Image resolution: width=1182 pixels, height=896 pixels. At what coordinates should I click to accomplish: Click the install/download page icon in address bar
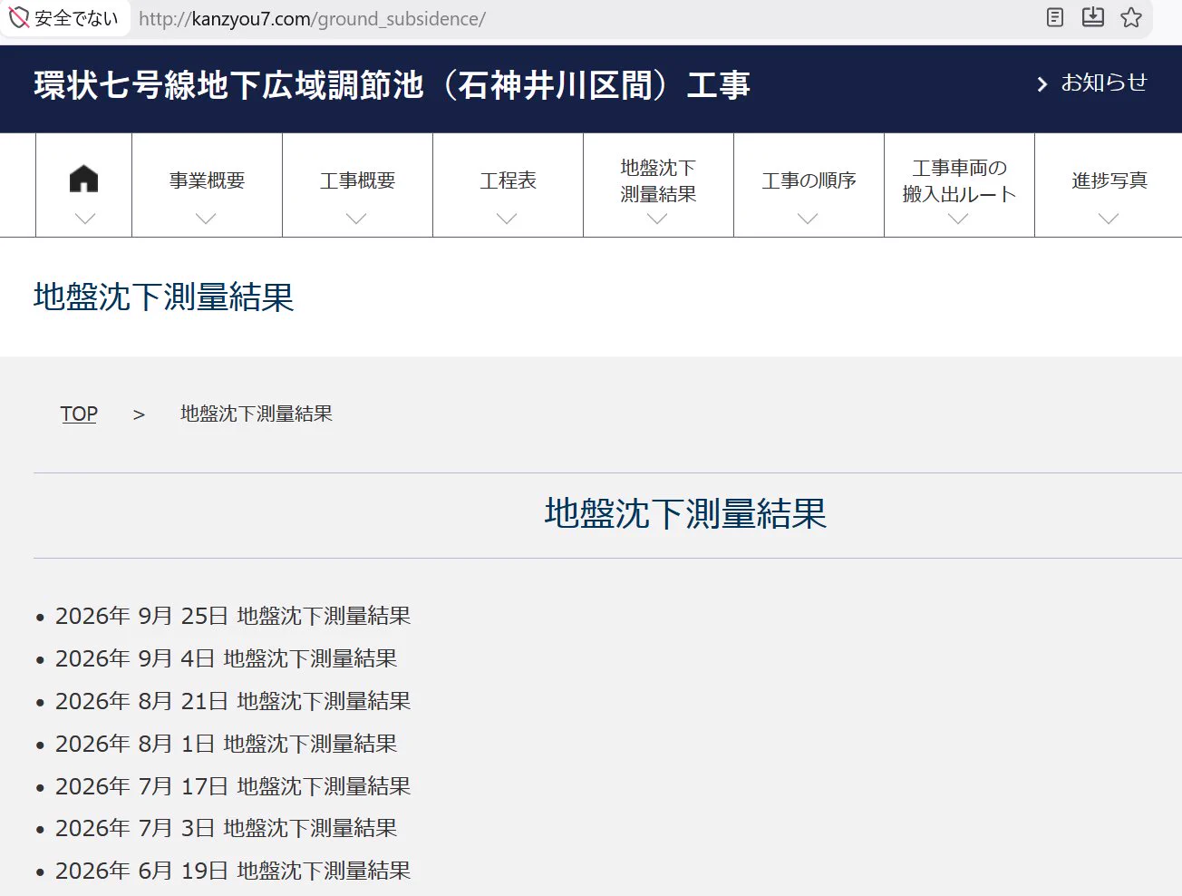click(x=1093, y=17)
